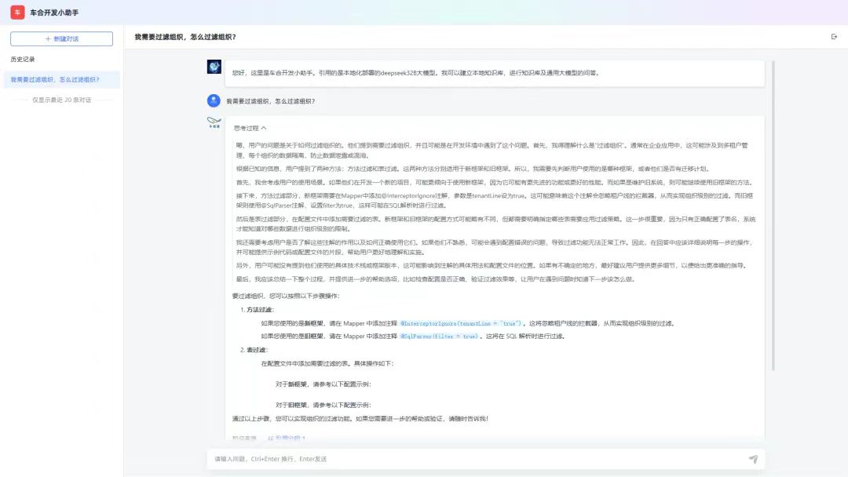848x477 pixels.
Task: Open history item 我需要过滤组织，怎么过滤组织？
Action: click(55, 79)
